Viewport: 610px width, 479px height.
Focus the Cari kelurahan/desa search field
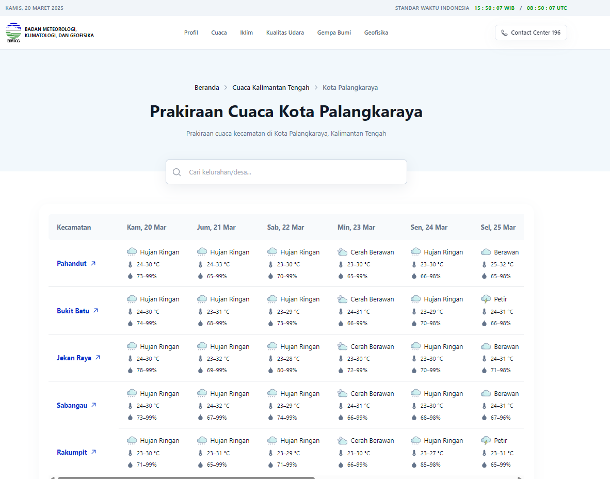pyautogui.click(x=294, y=172)
